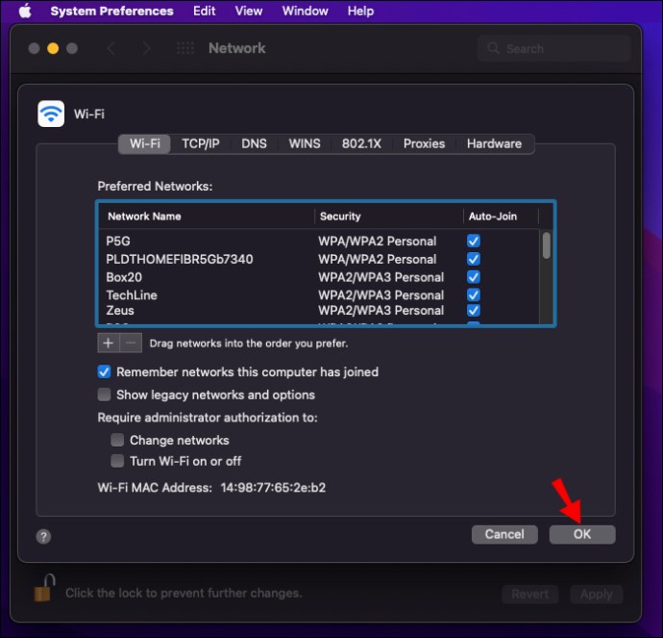The image size is (663, 638).
Task: Toggle Auto-Join for PLDTHOMEFIBR5Gb7340
Action: point(474,259)
